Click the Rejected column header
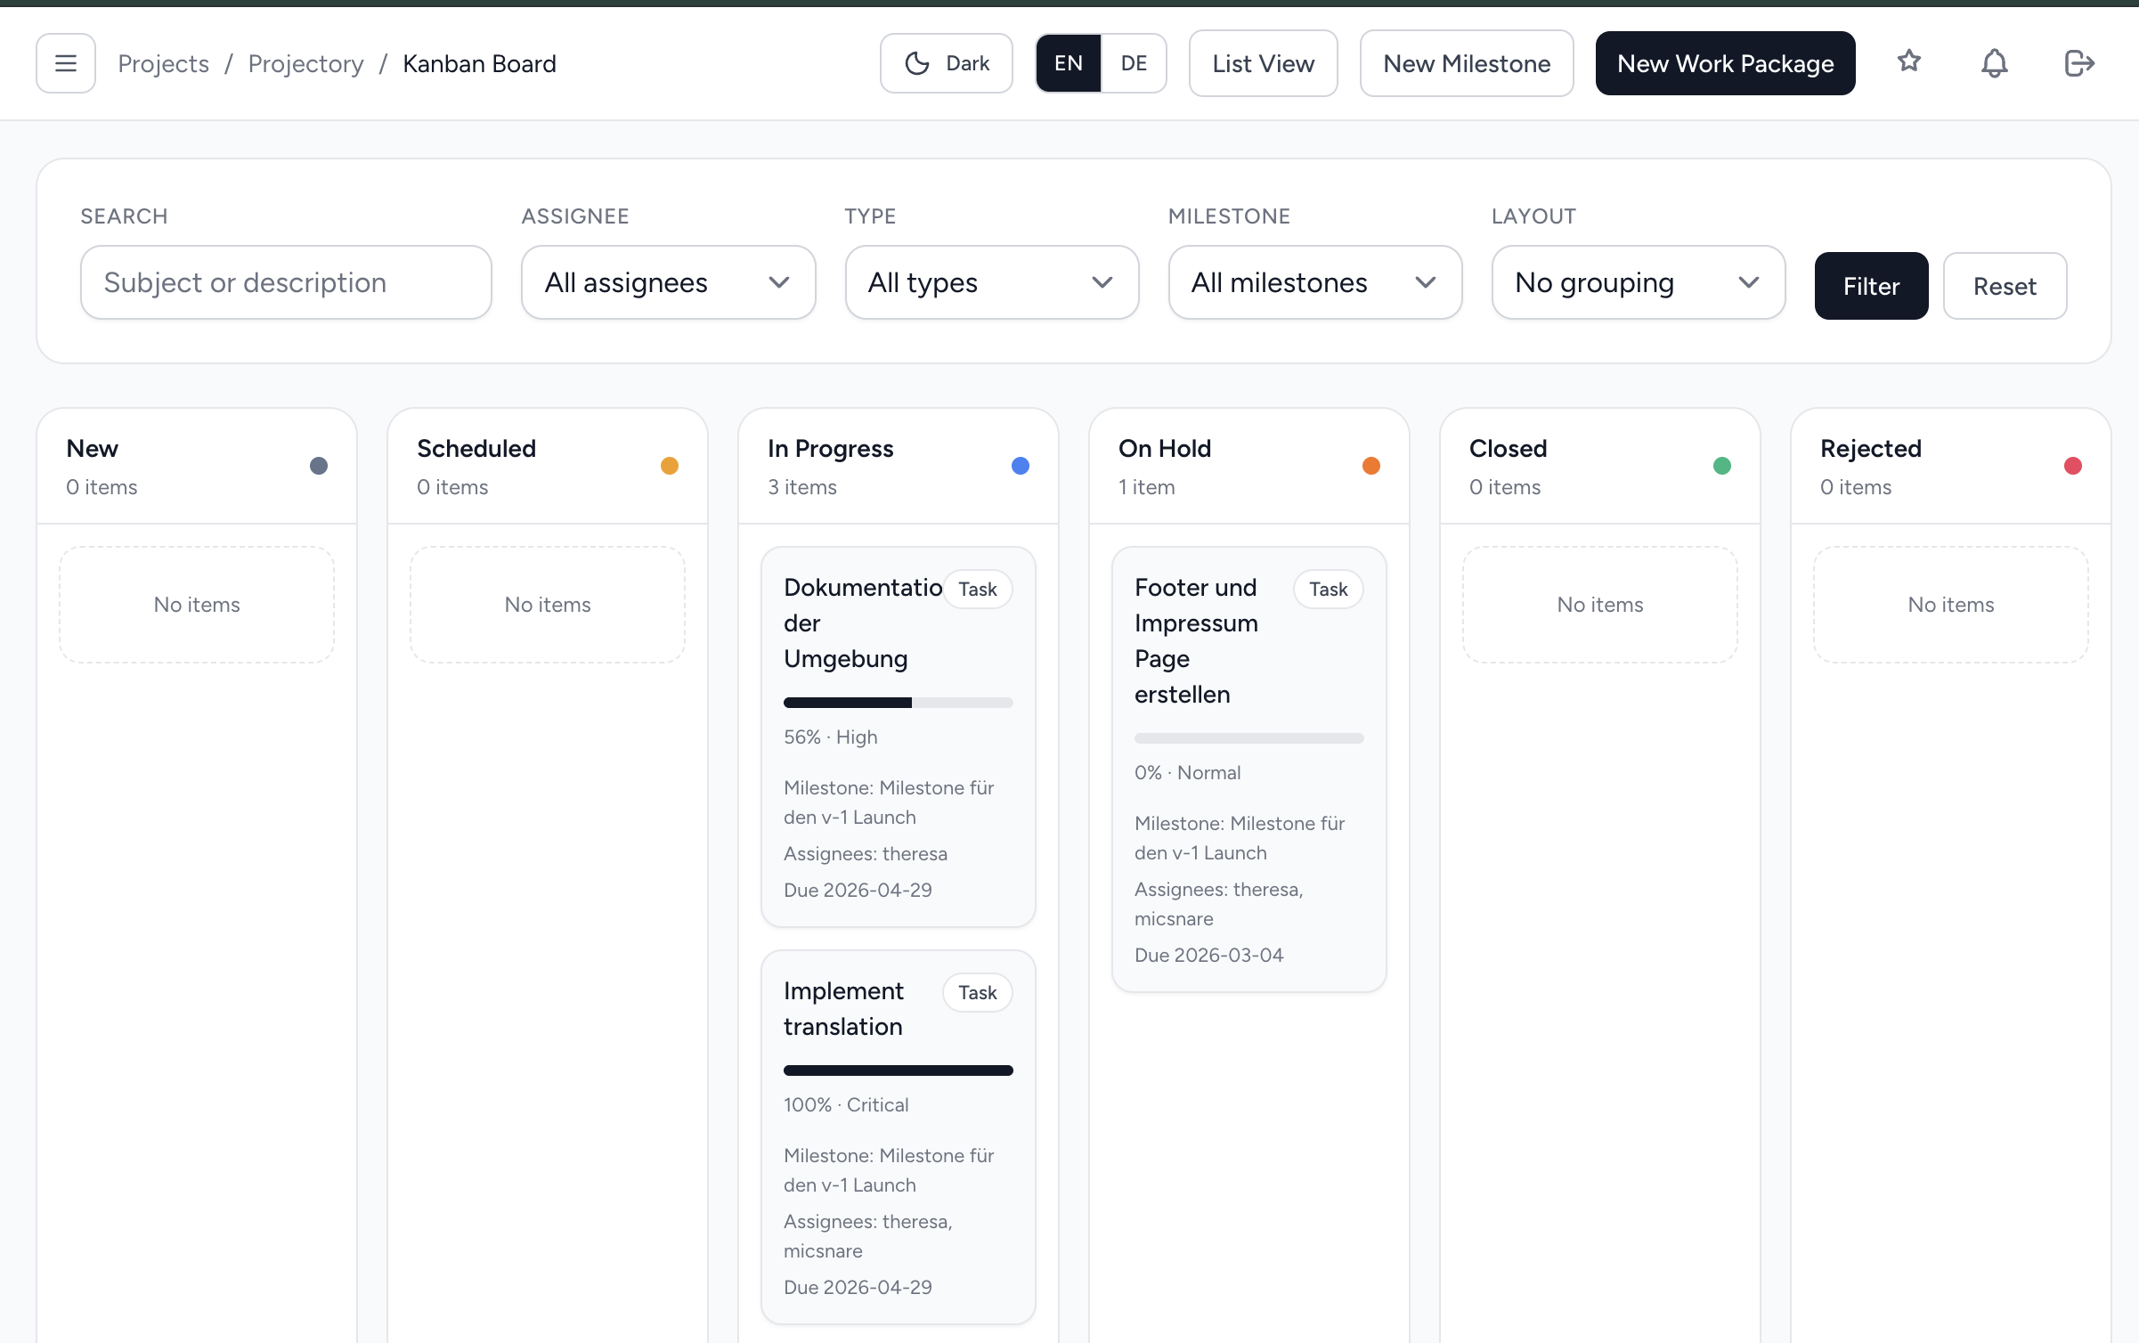The image size is (2139, 1343). 1950,466
